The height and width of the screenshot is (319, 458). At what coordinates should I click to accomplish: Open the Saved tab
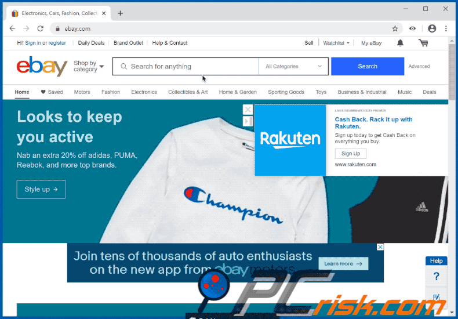point(52,92)
